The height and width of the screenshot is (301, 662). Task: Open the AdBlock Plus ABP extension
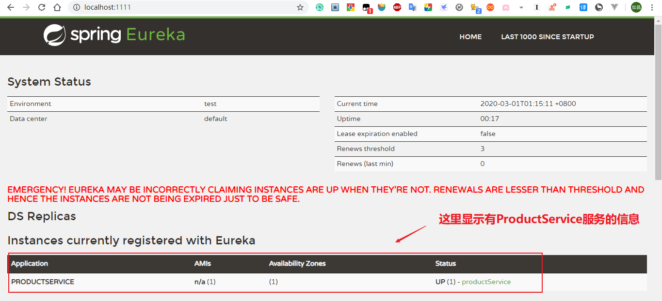coord(397,7)
